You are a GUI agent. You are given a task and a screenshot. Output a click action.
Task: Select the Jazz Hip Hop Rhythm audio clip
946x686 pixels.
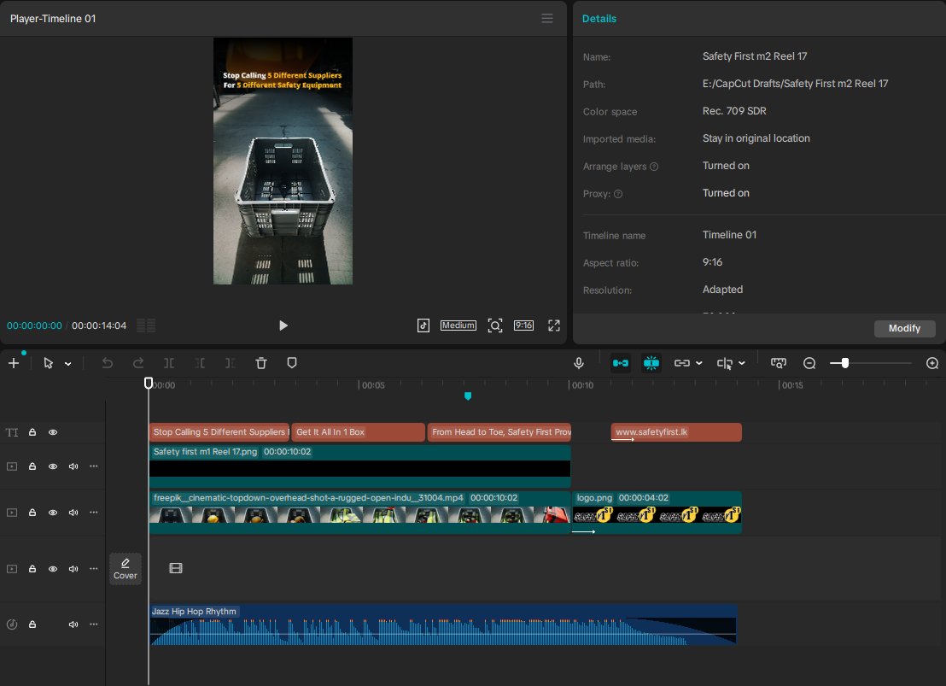click(443, 625)
